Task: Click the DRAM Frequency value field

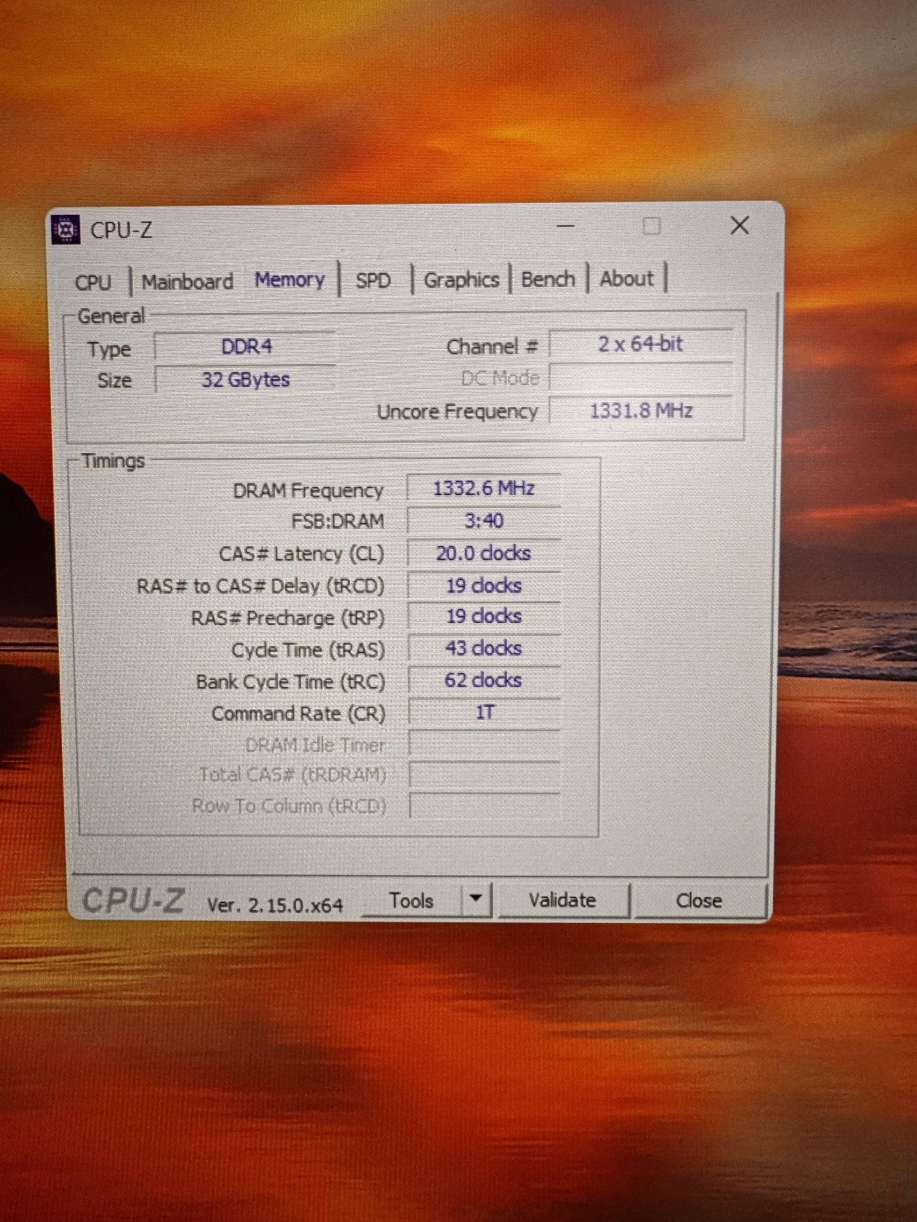Action: 483,489
